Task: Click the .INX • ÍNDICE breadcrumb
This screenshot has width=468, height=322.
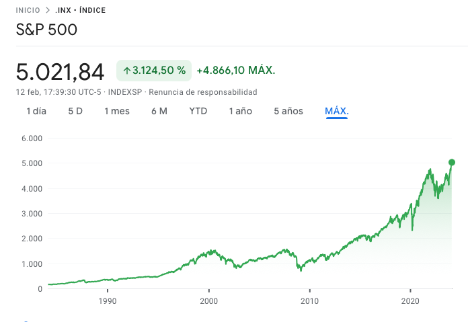Action: (x=80, y=11)
